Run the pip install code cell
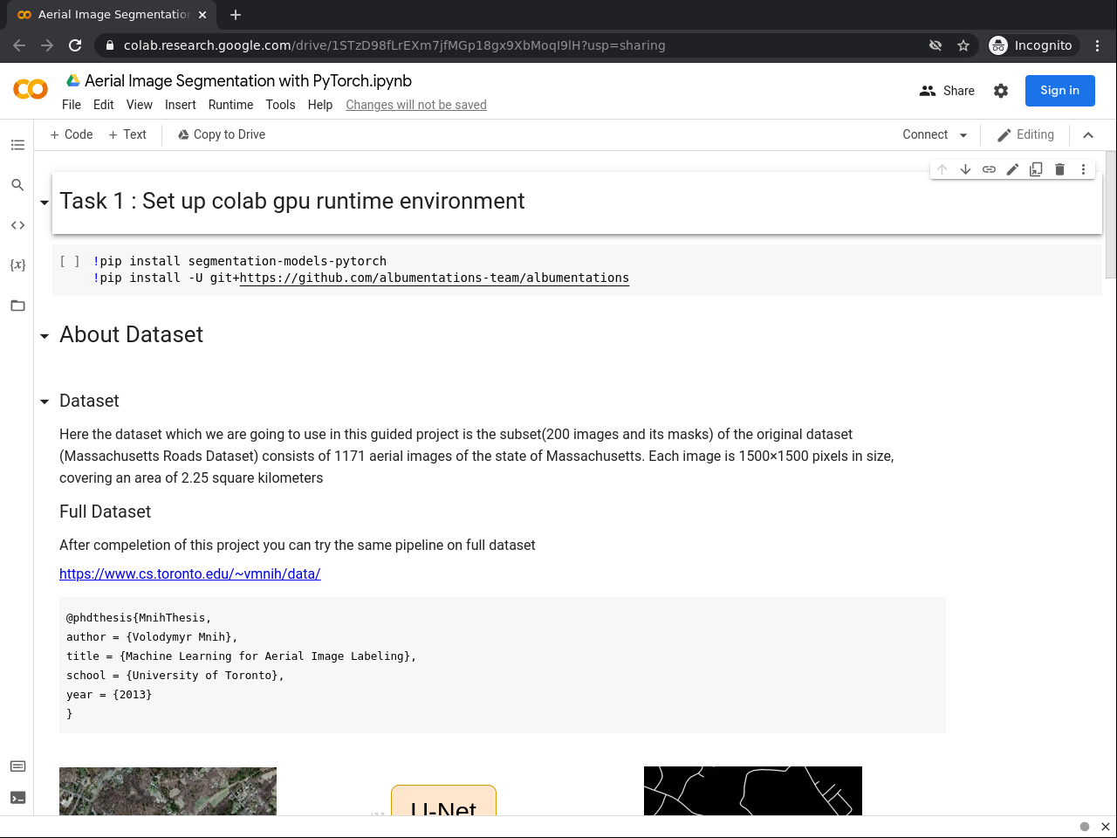 pos(70,261)
